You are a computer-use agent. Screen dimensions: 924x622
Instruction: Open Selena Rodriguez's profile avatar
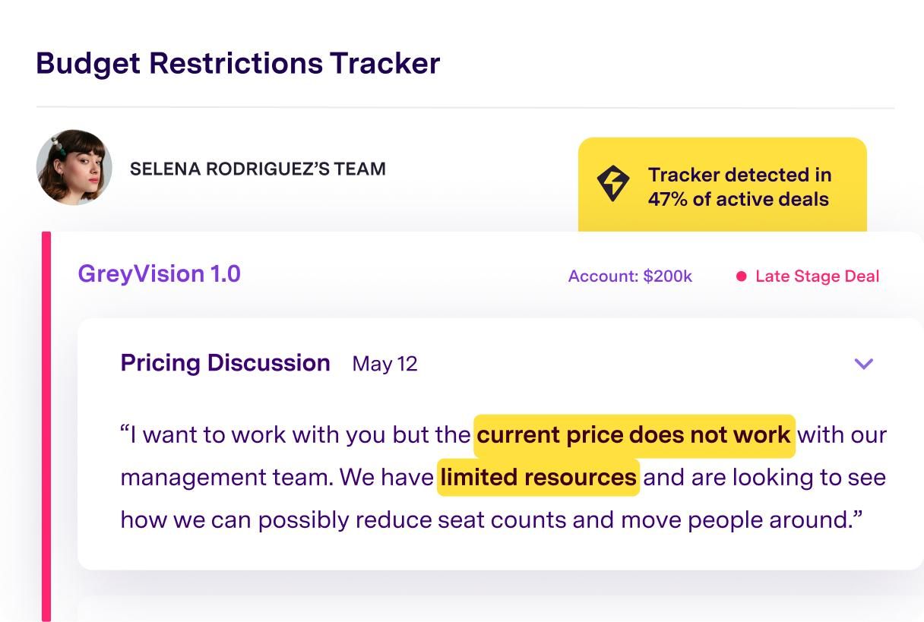pos(74,167)
